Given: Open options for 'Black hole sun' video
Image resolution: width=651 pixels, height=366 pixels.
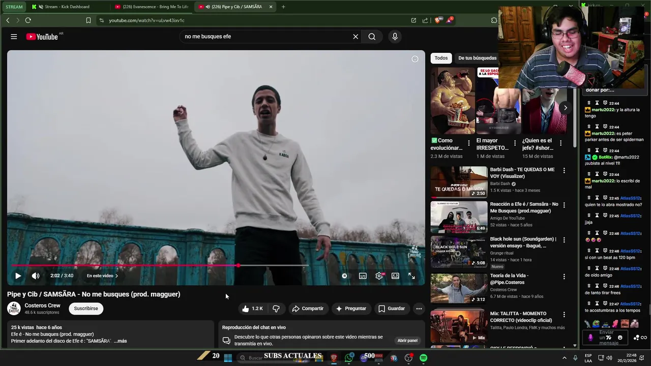Looking at the screenshot, I should 564,240.
